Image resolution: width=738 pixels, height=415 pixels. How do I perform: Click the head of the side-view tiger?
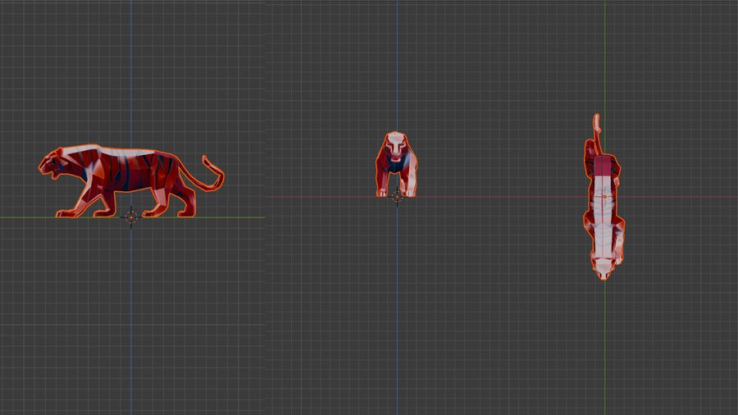click(52, 163)
